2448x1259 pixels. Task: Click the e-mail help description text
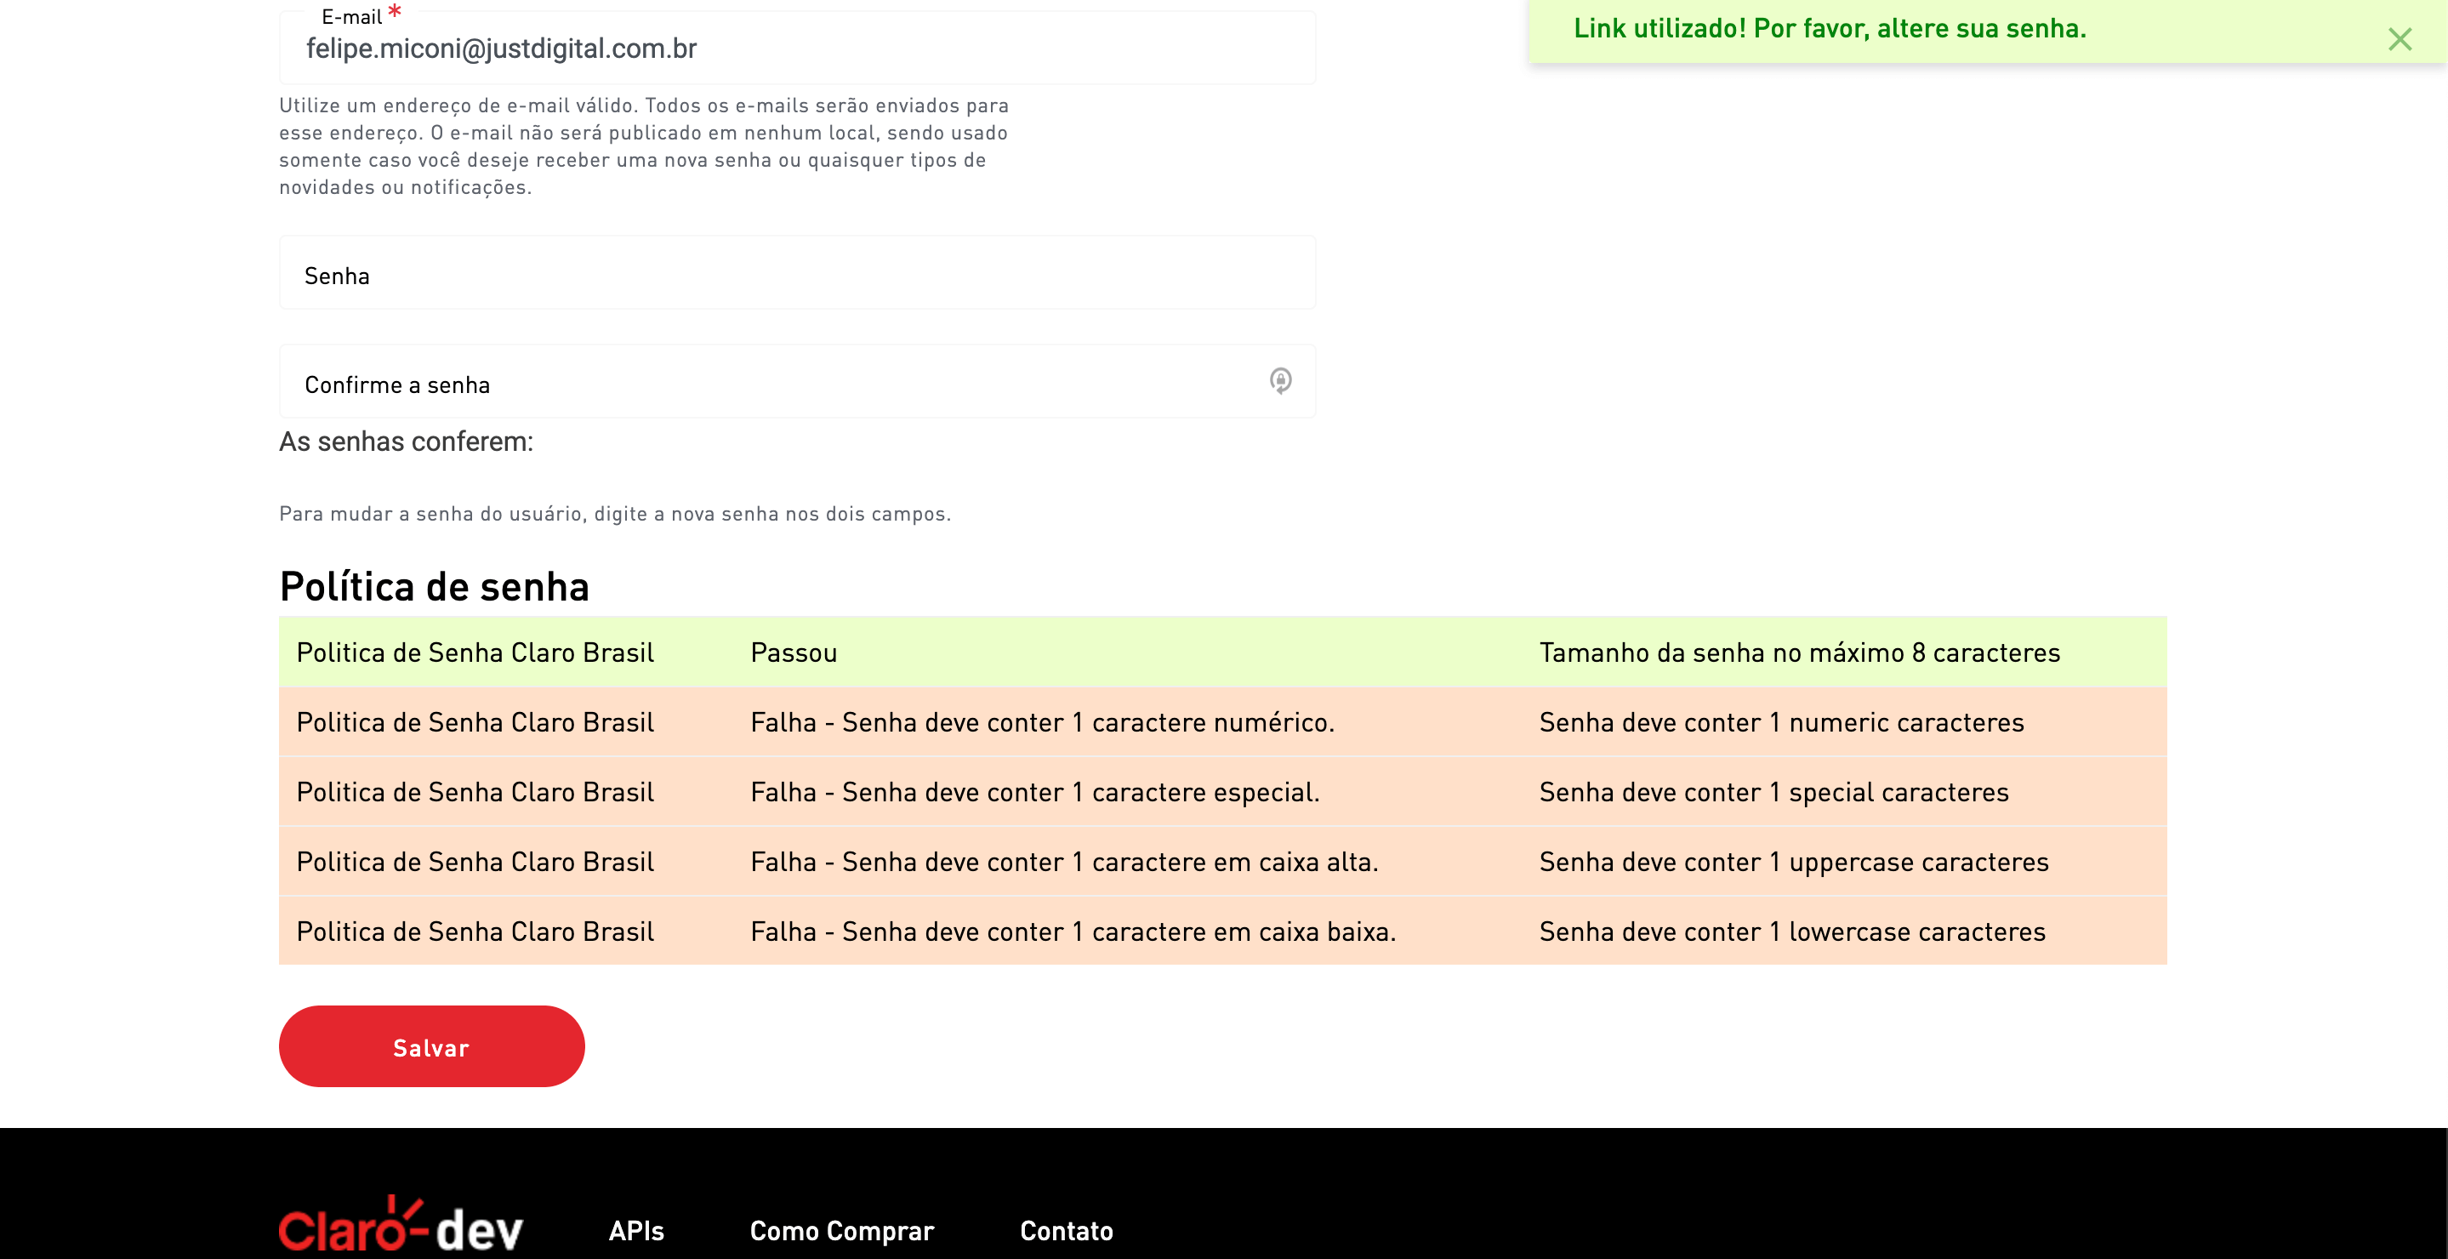coord(643,146)
